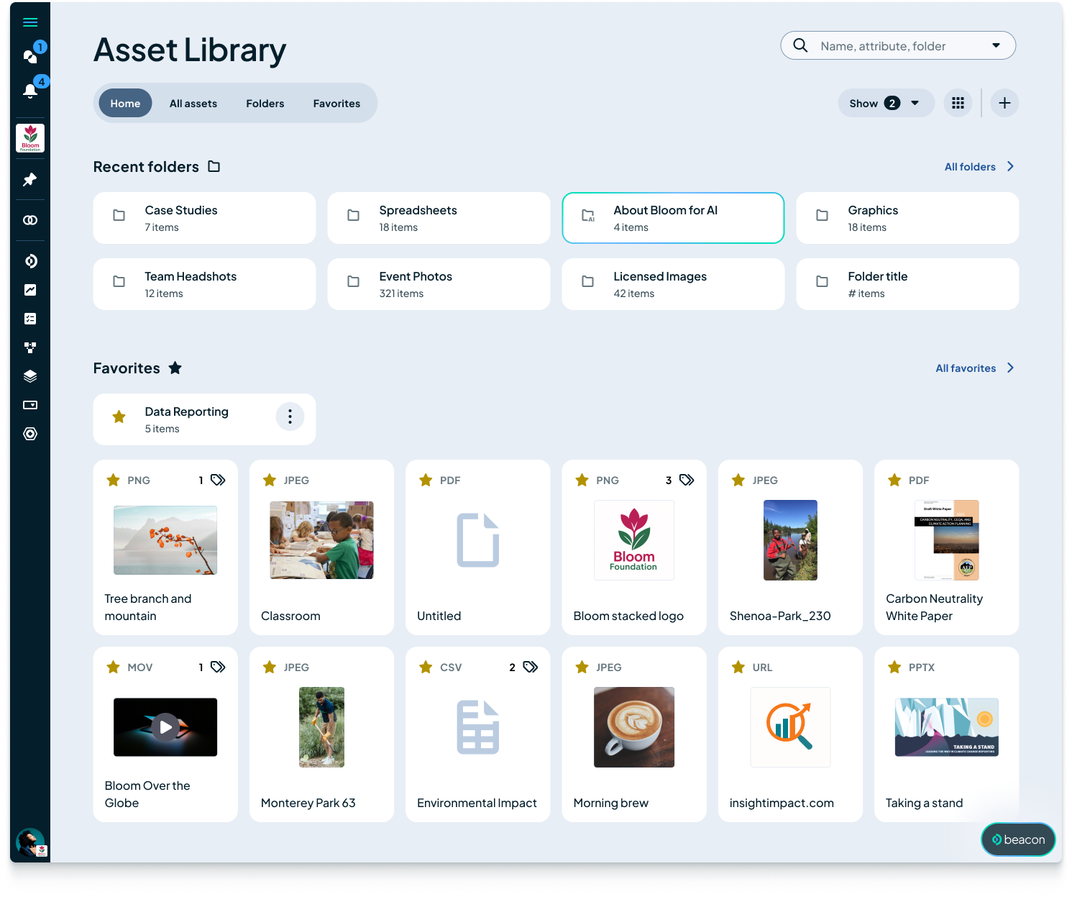Screen dimensions: 1072x897
Task: Unfavorite the Classroom JPEG star
Action: coord(270,480)
